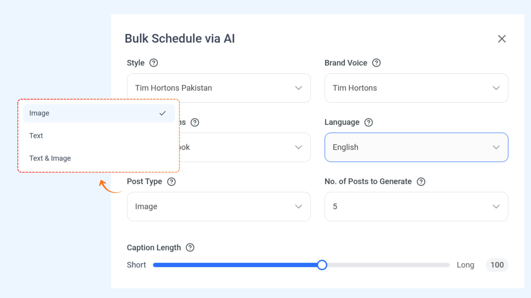Open the Style dropdown Tim Hortons Pakistan
The height and width of the screenshot is (298, 531).
tap(218, 88)
